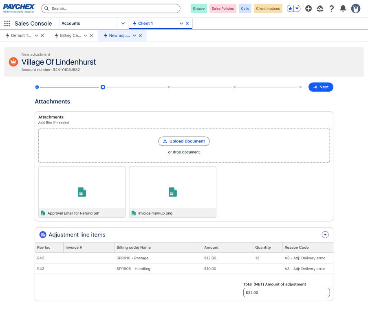The height and width of the screenshot is (320, 368).
Task: Collapse the Adjustment line items section
Action: [x=325, y=235]
